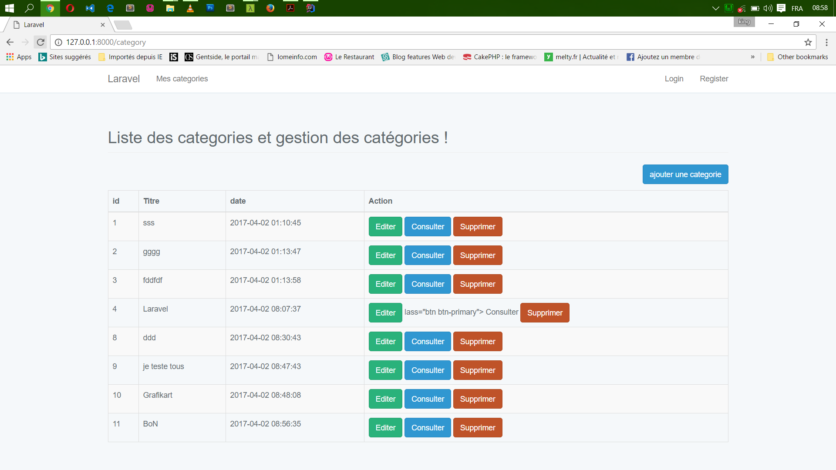This screenshot has height=470, width=836.
Task: Click Editer for the BoN row
Action: point(385,428)
